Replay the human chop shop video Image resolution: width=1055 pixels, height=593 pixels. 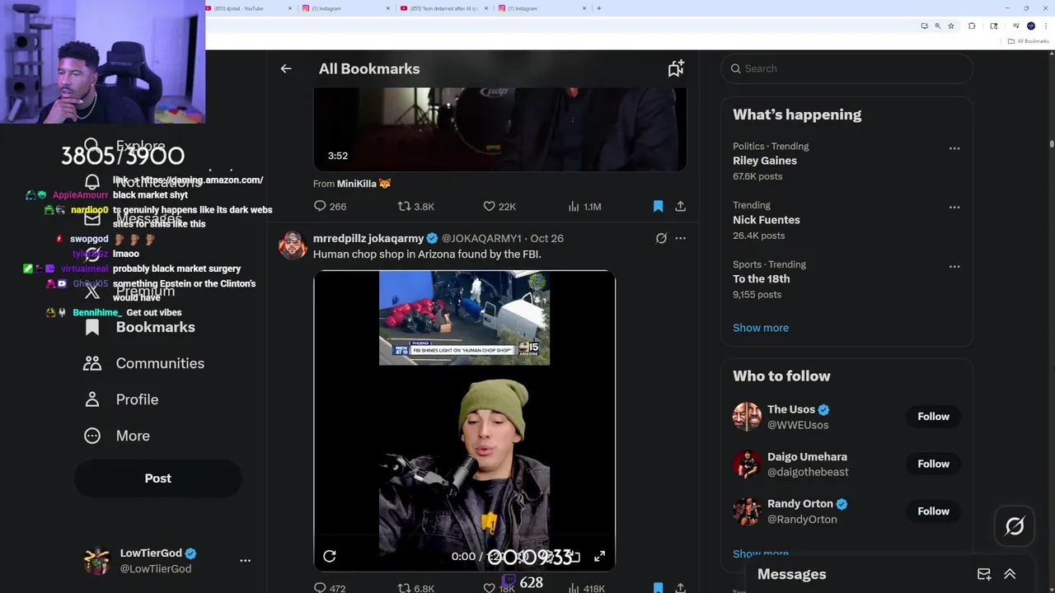point(329,557)
